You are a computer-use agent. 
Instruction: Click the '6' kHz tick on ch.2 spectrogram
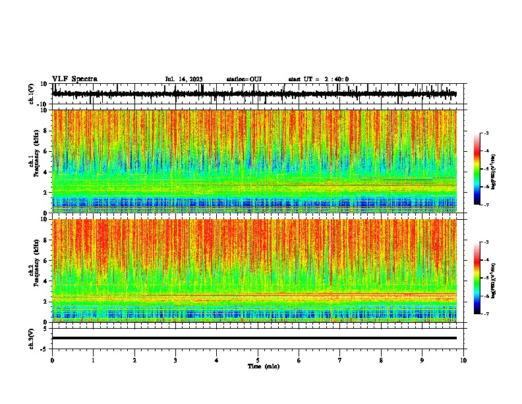coord(45,261)
